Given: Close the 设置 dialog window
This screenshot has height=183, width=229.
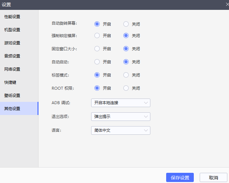Looking at the screenshot, I should (x=227, y=4).
